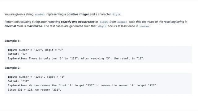The height and width of the screenshot is (111, 198).
Task: Click the bold 'exactly one occurrence' phrase
Action: pos(78,22)
